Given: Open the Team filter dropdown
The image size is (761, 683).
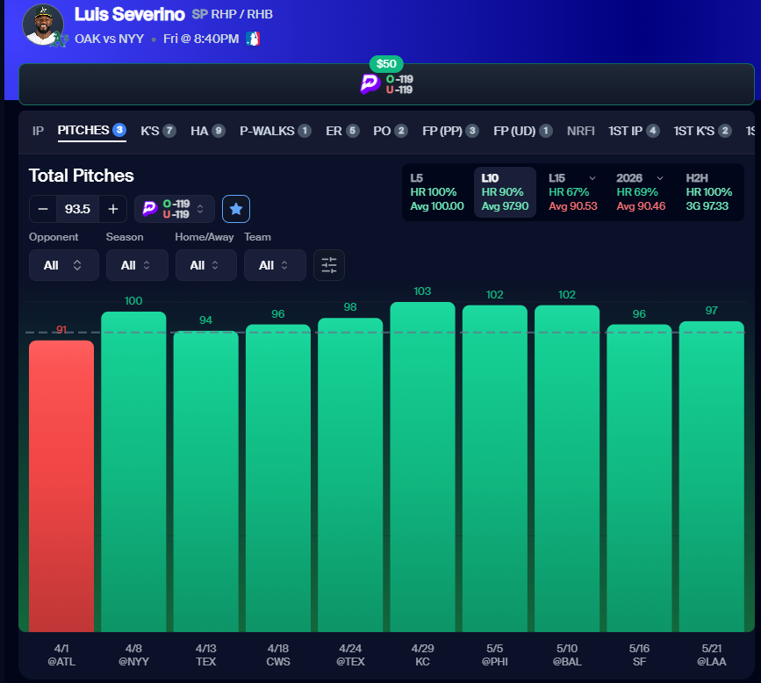Looking at the screenshot, I should coord(276,265).
